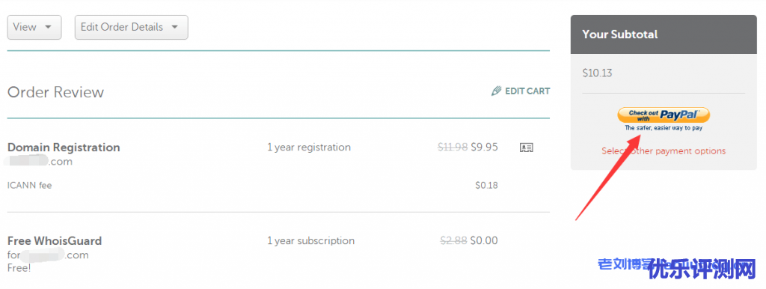Click the PayPal logo in checkout button

point(679,115)
